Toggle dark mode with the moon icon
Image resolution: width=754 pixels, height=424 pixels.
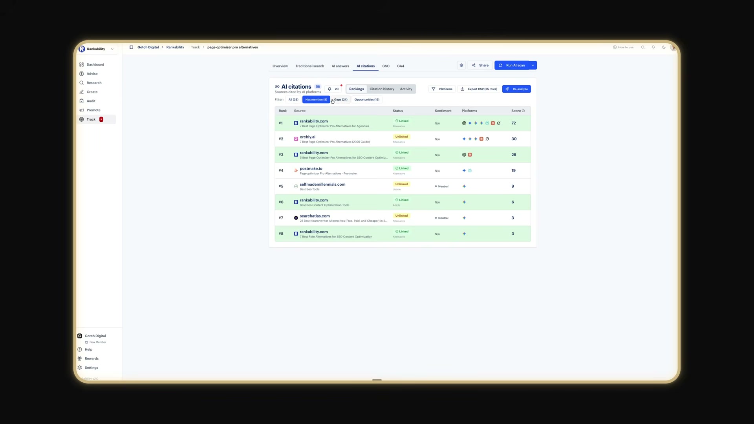pos(664,47)
